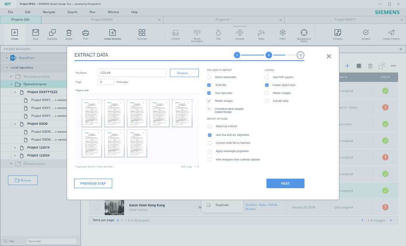Click the Solution toolbar icon
This screenshot has width=406, height=246.
pos(366,32)
